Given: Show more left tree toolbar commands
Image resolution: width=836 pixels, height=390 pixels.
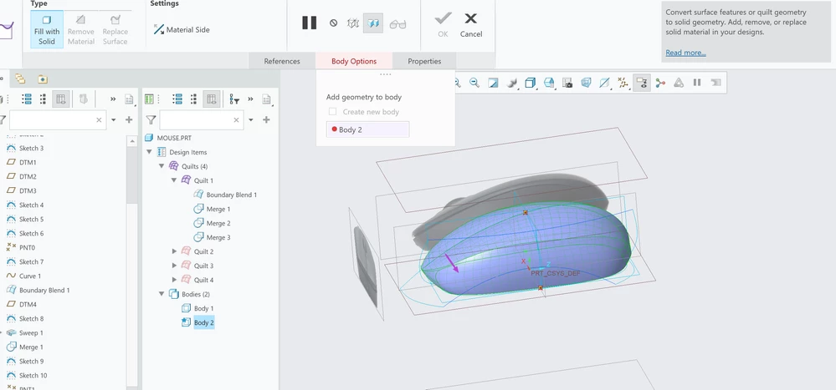Looking at the screenshot, I should pos(113,99).
